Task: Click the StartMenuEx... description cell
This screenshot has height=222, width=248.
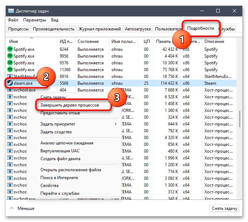Action: pos(218,77)
